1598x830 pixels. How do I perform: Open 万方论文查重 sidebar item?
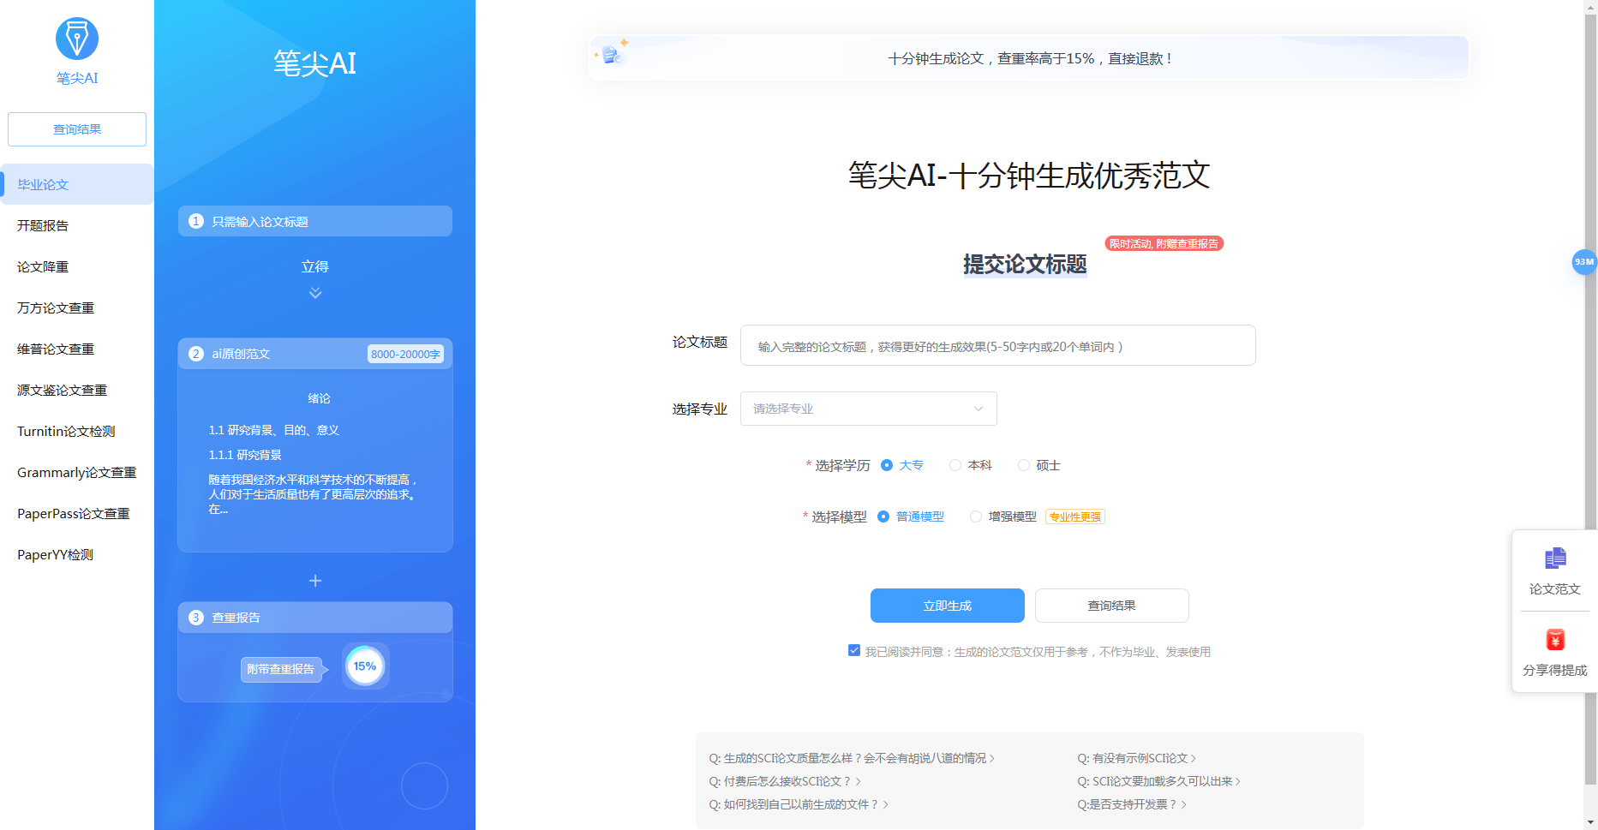77,308
